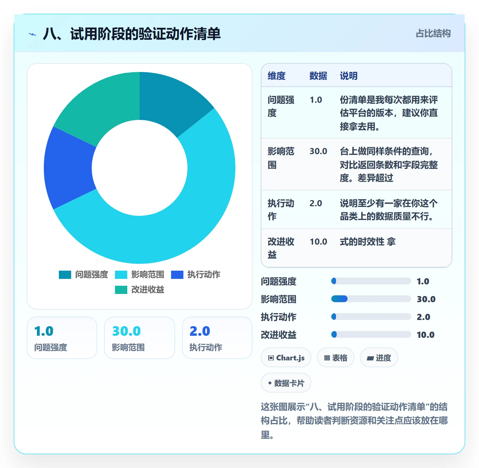Select the 进度 tag

pyautogui.click(x=379, y=358)
